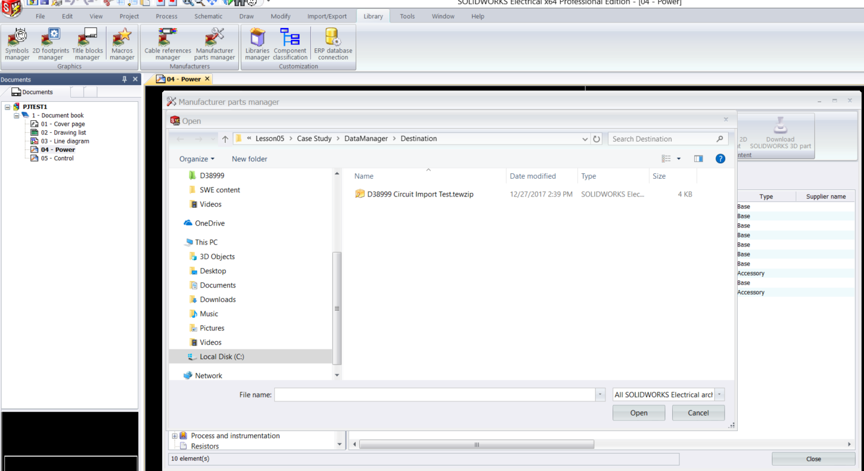Go up one folder level arrow
Image resolution: width=864 pixels, height=471 pixels.
pos(225,139)
